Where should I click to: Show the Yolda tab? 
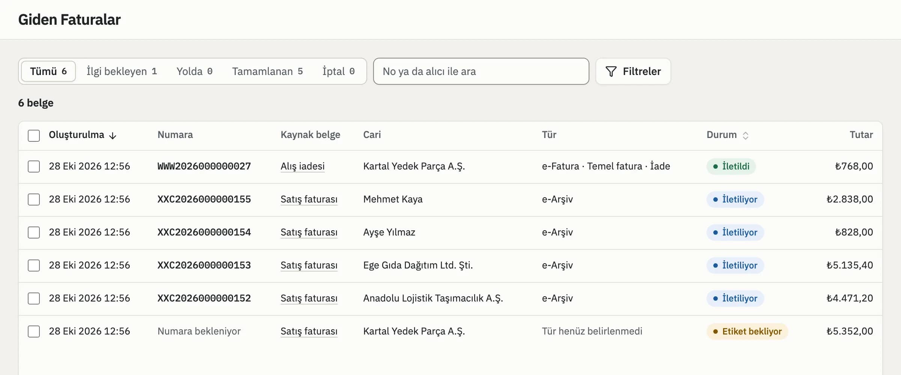click(x=194, y=71)
